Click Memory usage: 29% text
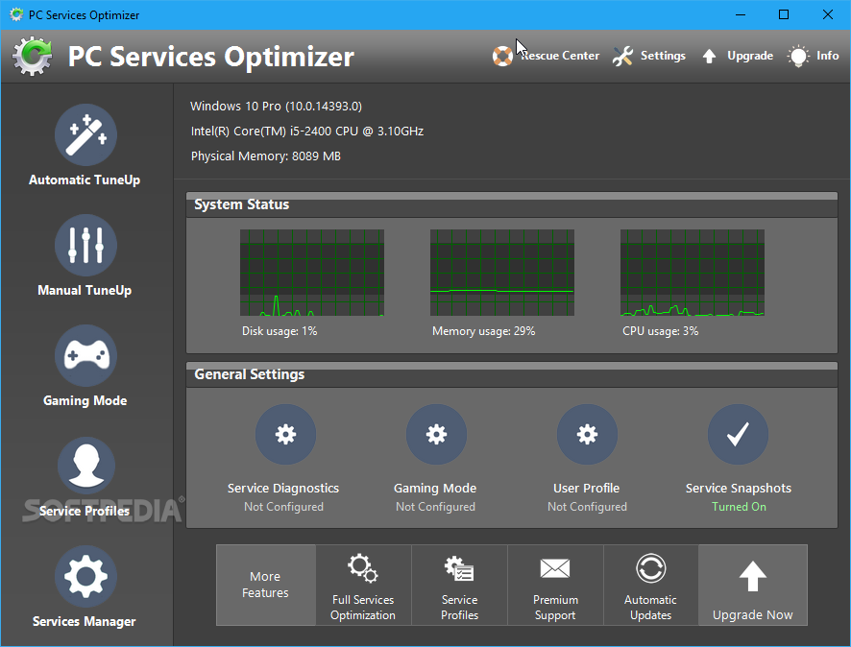Image resolution: width=851 pixels, height=647 pixels. click(483, 331)
